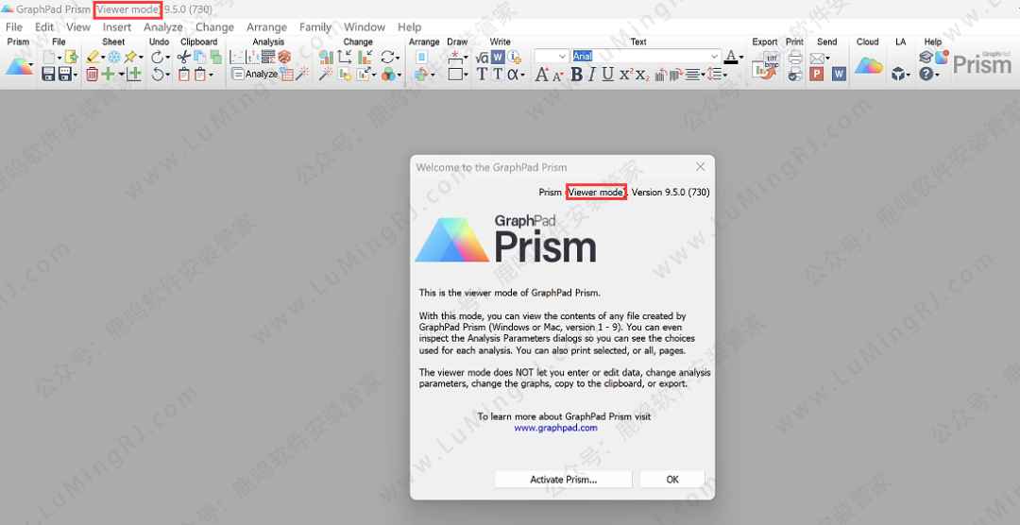This screenshot has width=1020, height=525.
Task: Click the Analyze button in toolbar
Action: point(255,75)
